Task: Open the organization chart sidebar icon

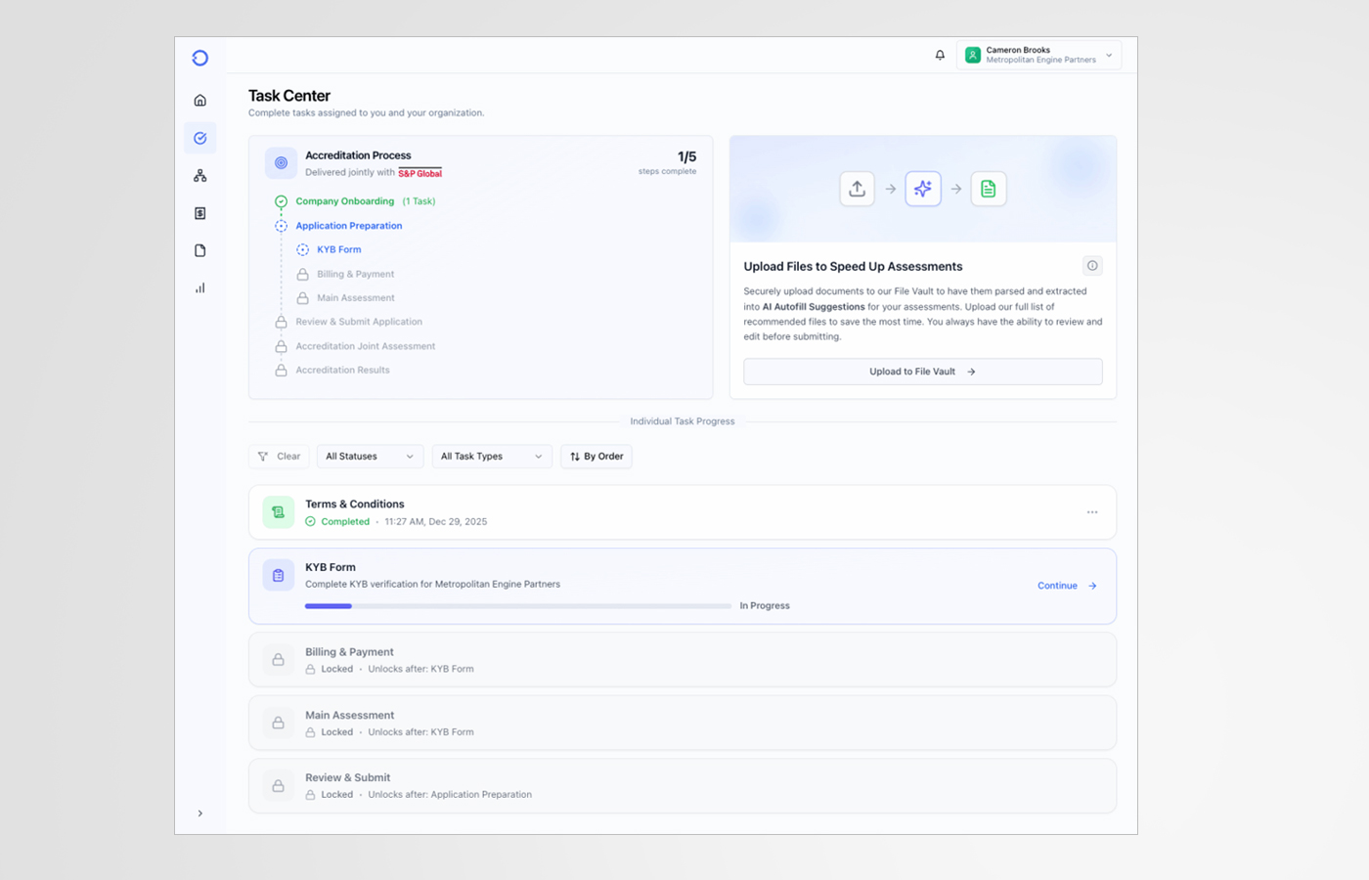Action: 199,175
